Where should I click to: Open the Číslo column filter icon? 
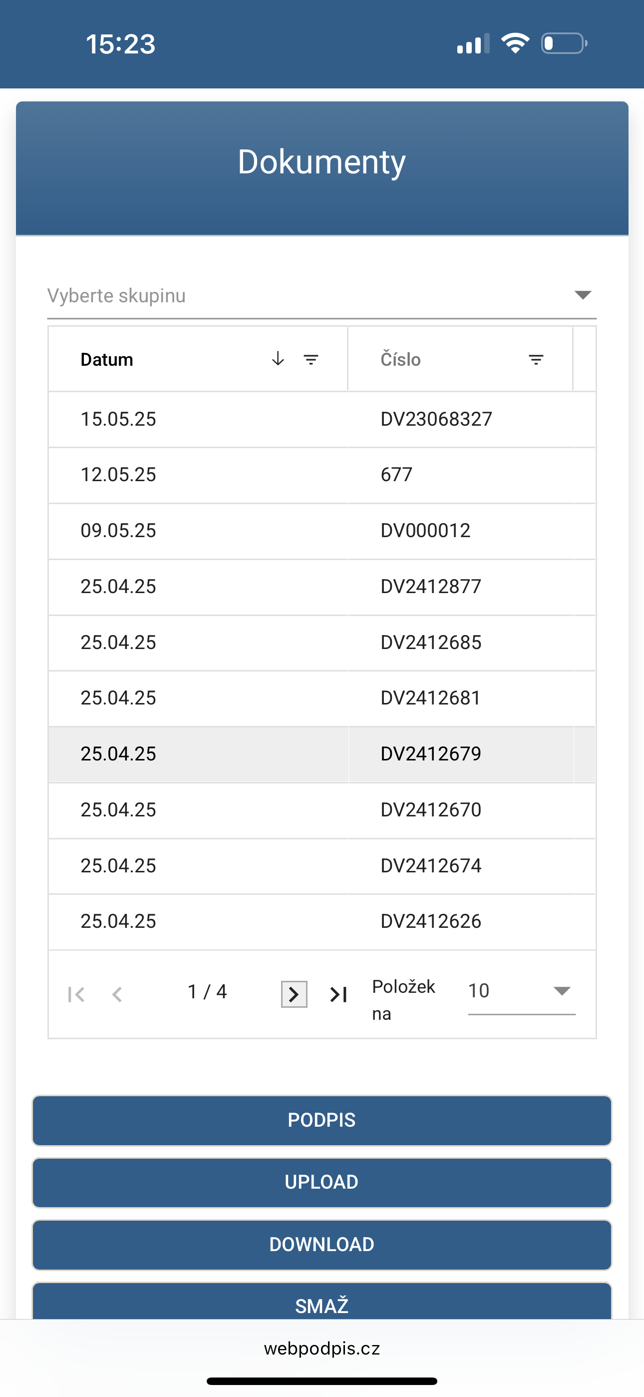[x=536, y=360]
